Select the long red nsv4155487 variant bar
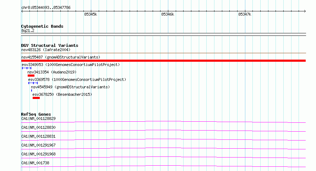Image resolution: width=316 pixels, height=171 pixels. pos(163,61)
